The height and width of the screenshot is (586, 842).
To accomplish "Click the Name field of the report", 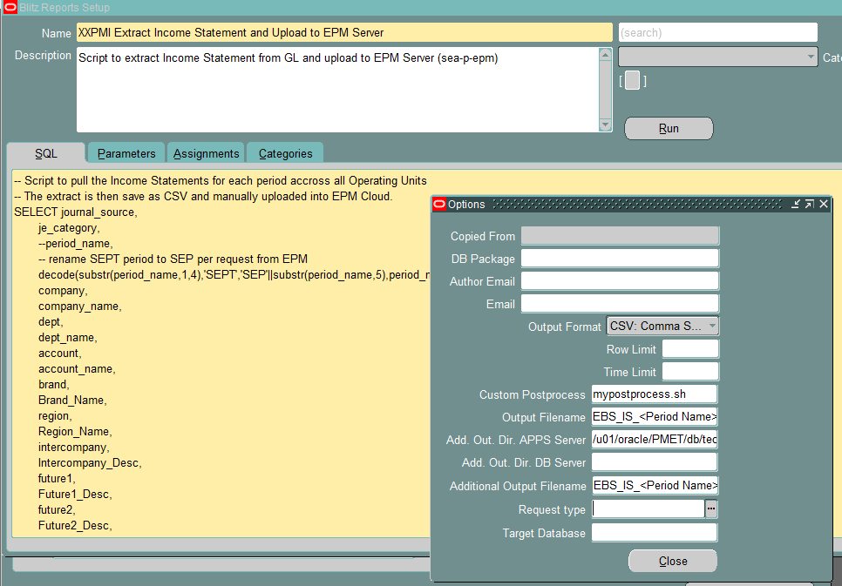I will point(344,33).
